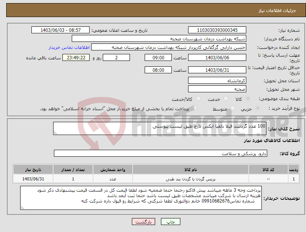Click the table date cell 1403/06/31

tap(33, 179)
